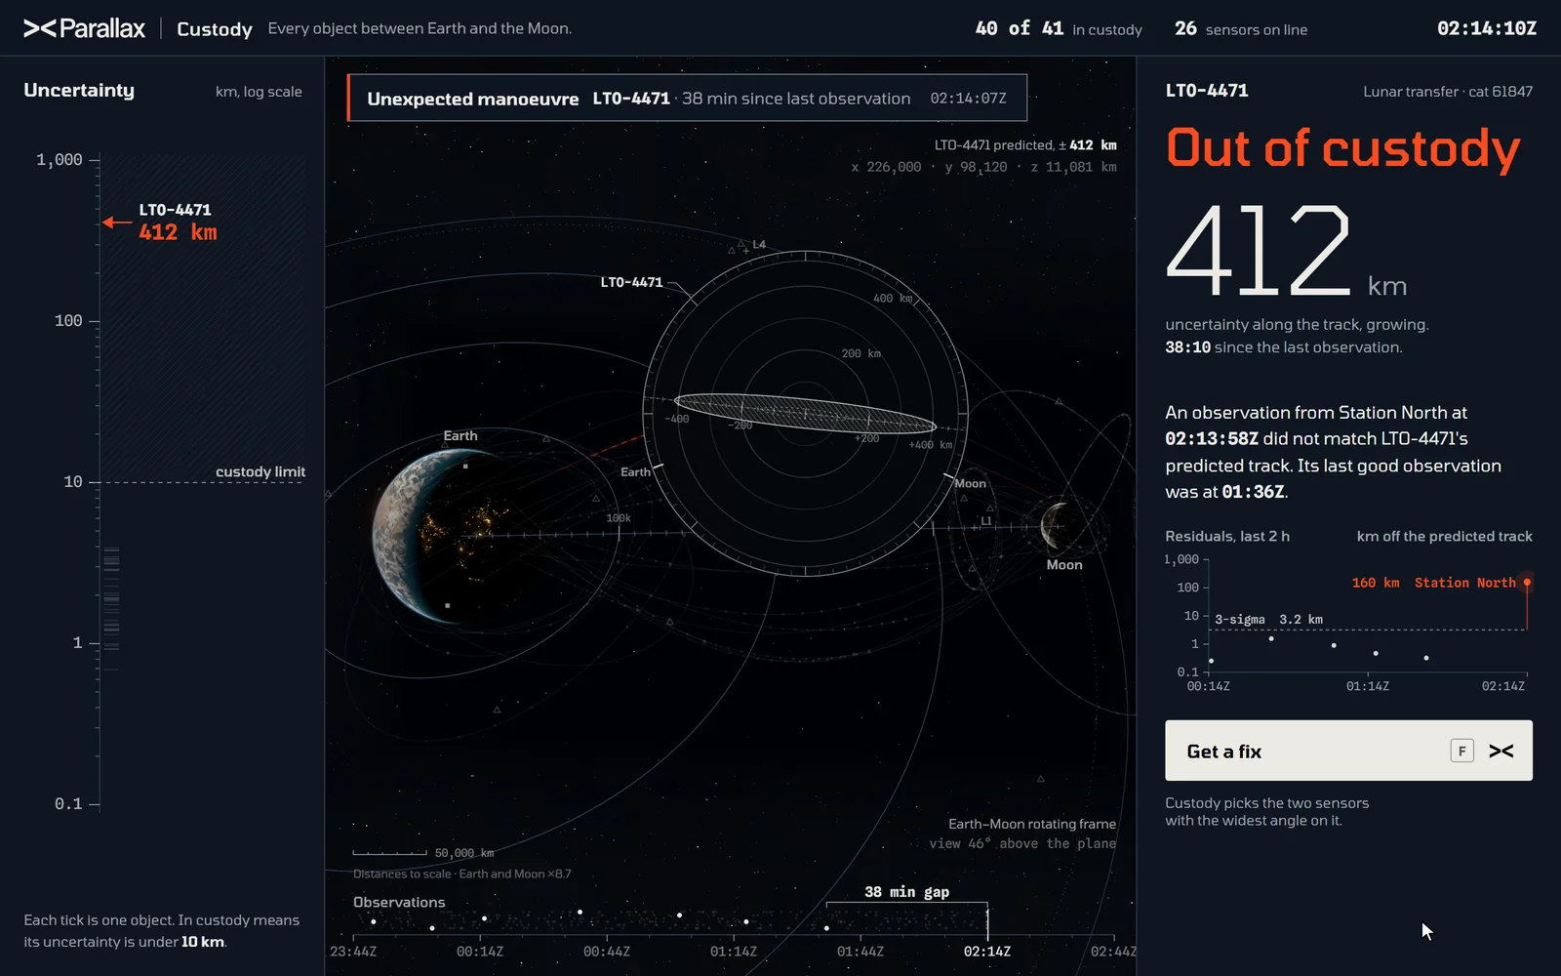The height and width of the screenshot is (976, 1561).
Task: Click the "km, log scale" axis caption
Action: tap(259, 92)
